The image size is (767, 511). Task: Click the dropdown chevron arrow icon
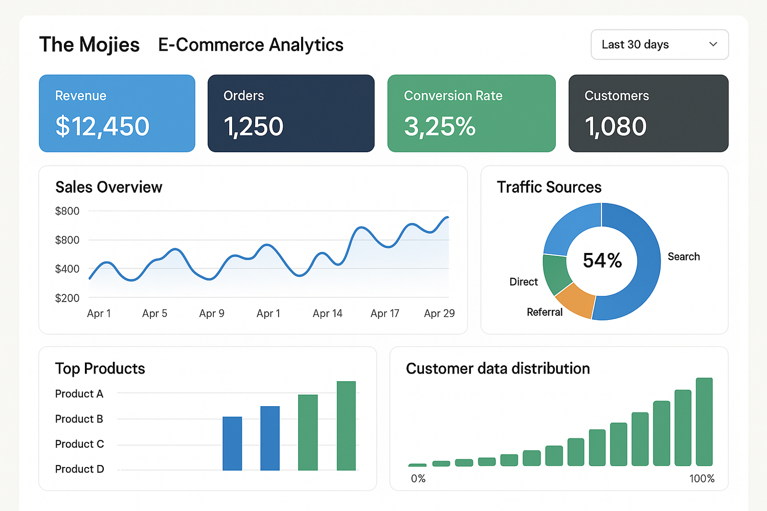[713, 44]
